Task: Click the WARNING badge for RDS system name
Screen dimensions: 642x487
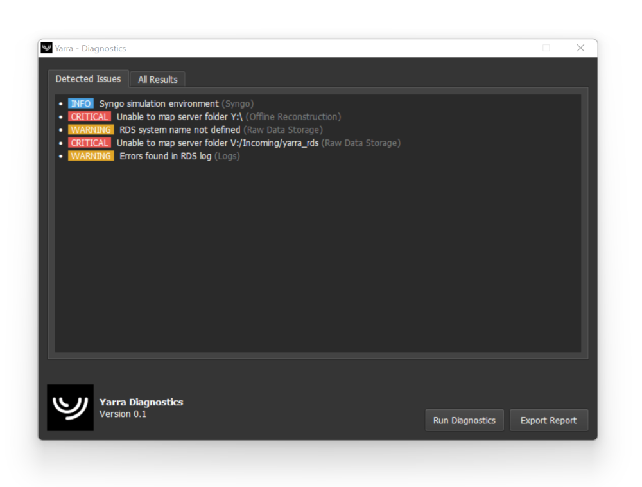Action: point(91,130)
